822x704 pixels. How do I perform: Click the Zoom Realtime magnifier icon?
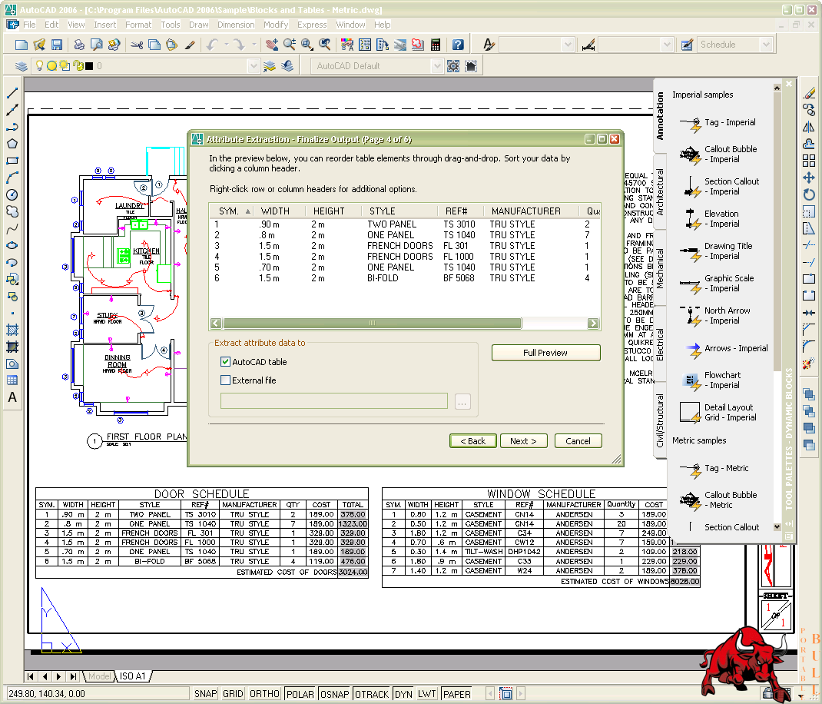(x=290, y=45)
